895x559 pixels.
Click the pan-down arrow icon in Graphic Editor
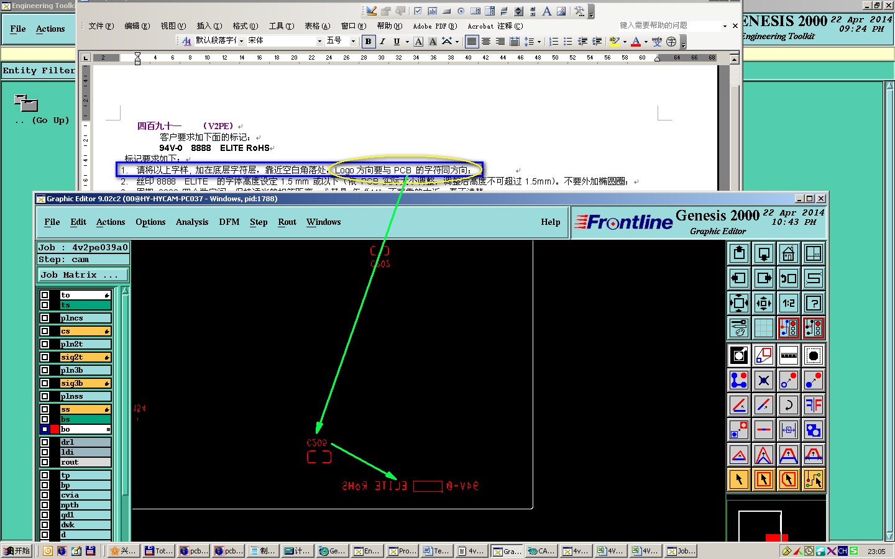764,253
